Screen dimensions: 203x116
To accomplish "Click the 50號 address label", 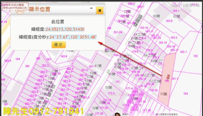I will pos(108,87).
